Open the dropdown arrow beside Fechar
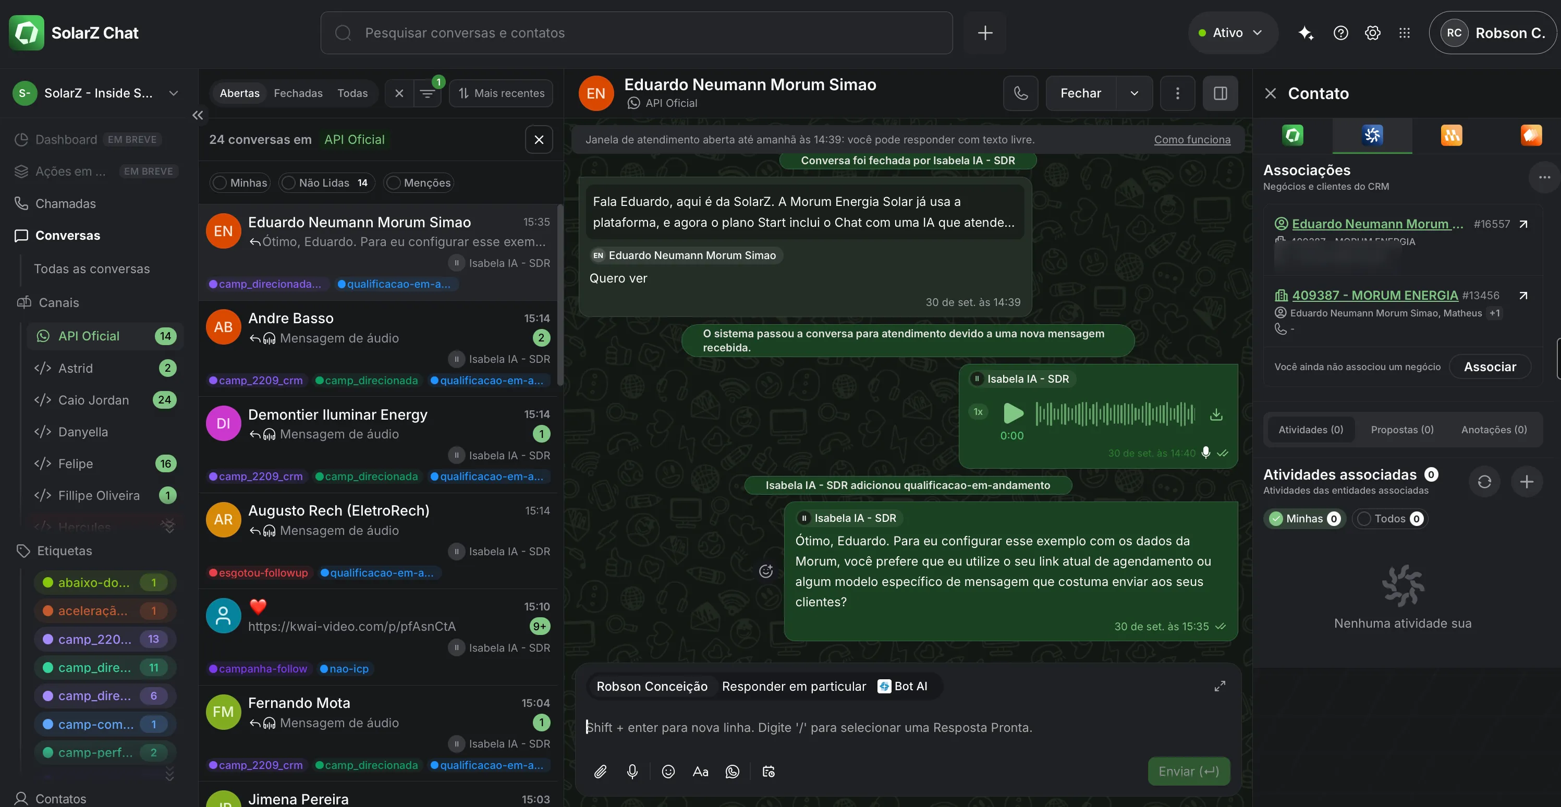This screenshot has width=1561, height=807. [x=1134, y=93]
